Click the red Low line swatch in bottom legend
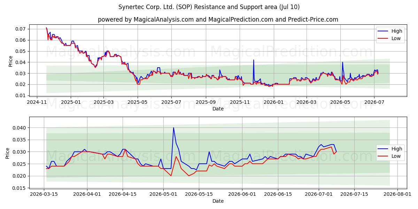Screen dimensions: 418x209 384,156
